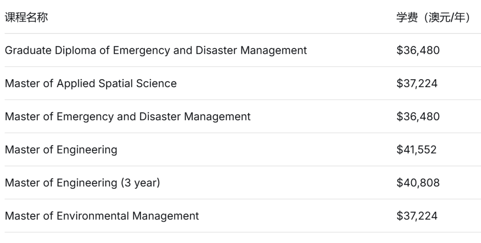The image size is (481, 243).
Task: Click the Environmental Management $37,224 fee
Action: point(417,216)
